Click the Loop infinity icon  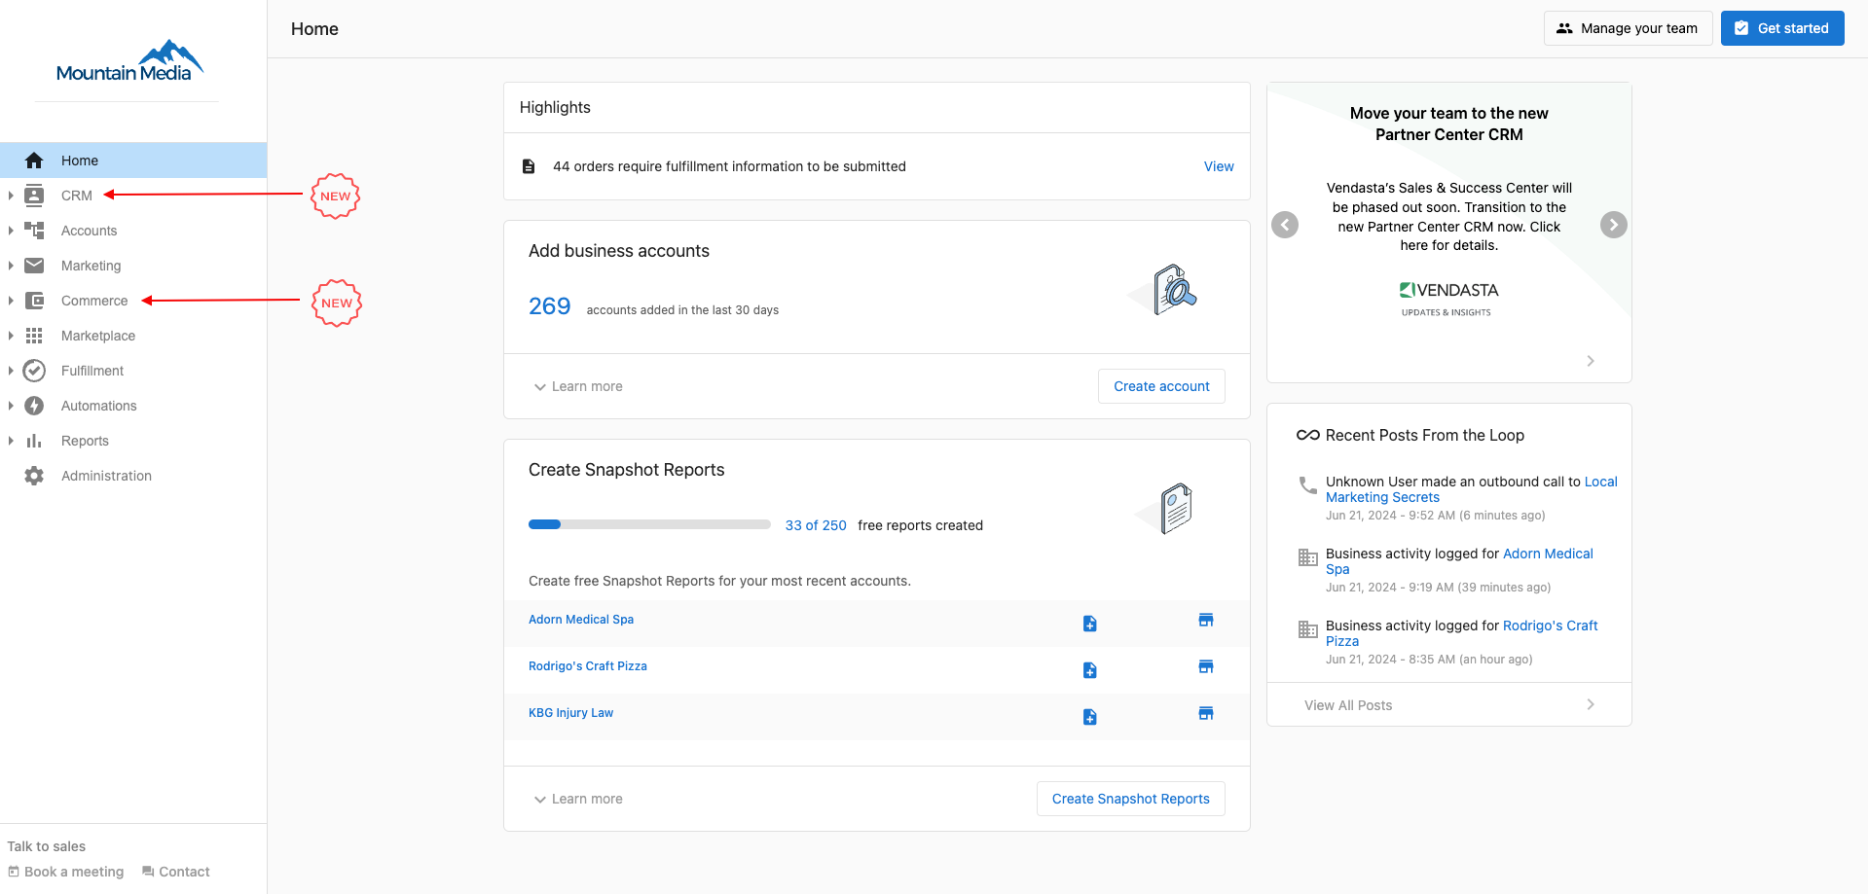(x=1308, y=435)
